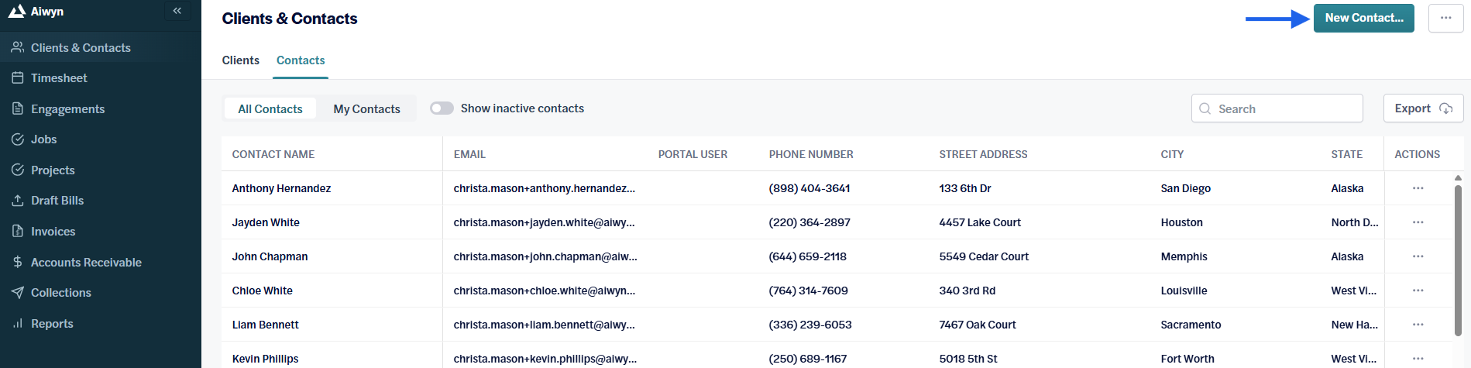
Task: Open actions menu for Anthony Hernandez
Action: [x=1418, y=188]
